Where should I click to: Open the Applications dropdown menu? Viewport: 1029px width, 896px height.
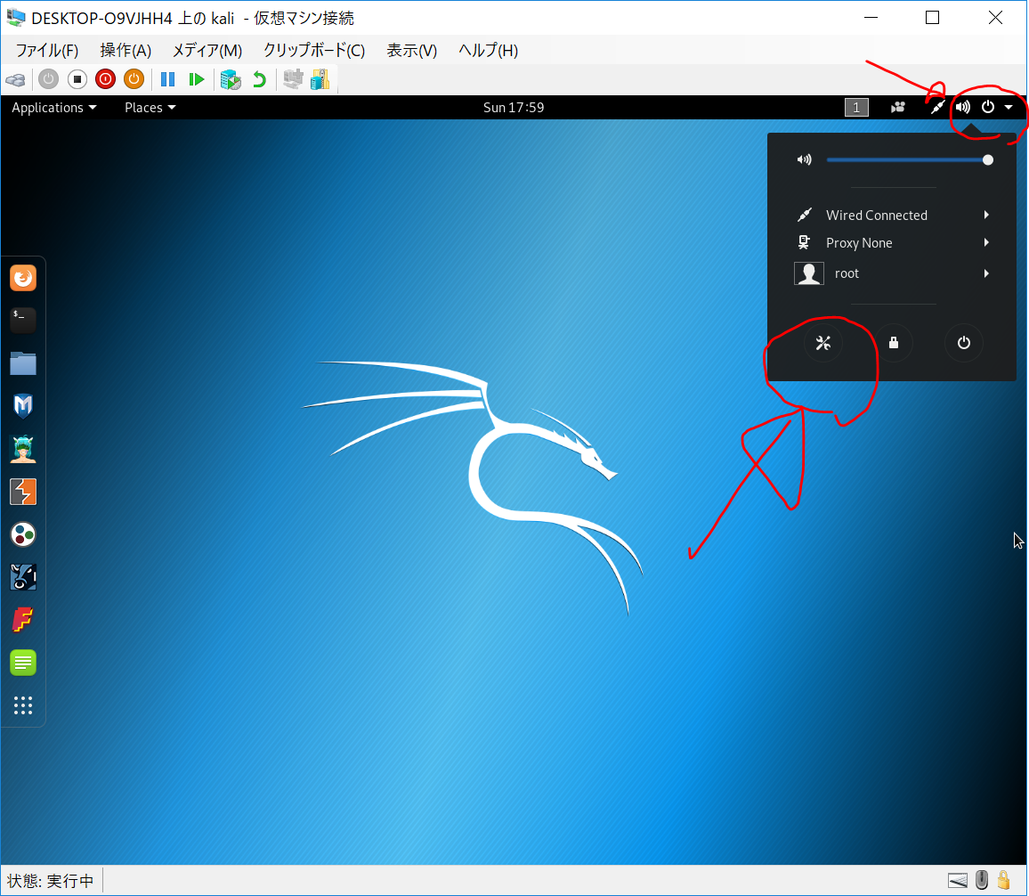pyautogui.click(x=53, y=108)
